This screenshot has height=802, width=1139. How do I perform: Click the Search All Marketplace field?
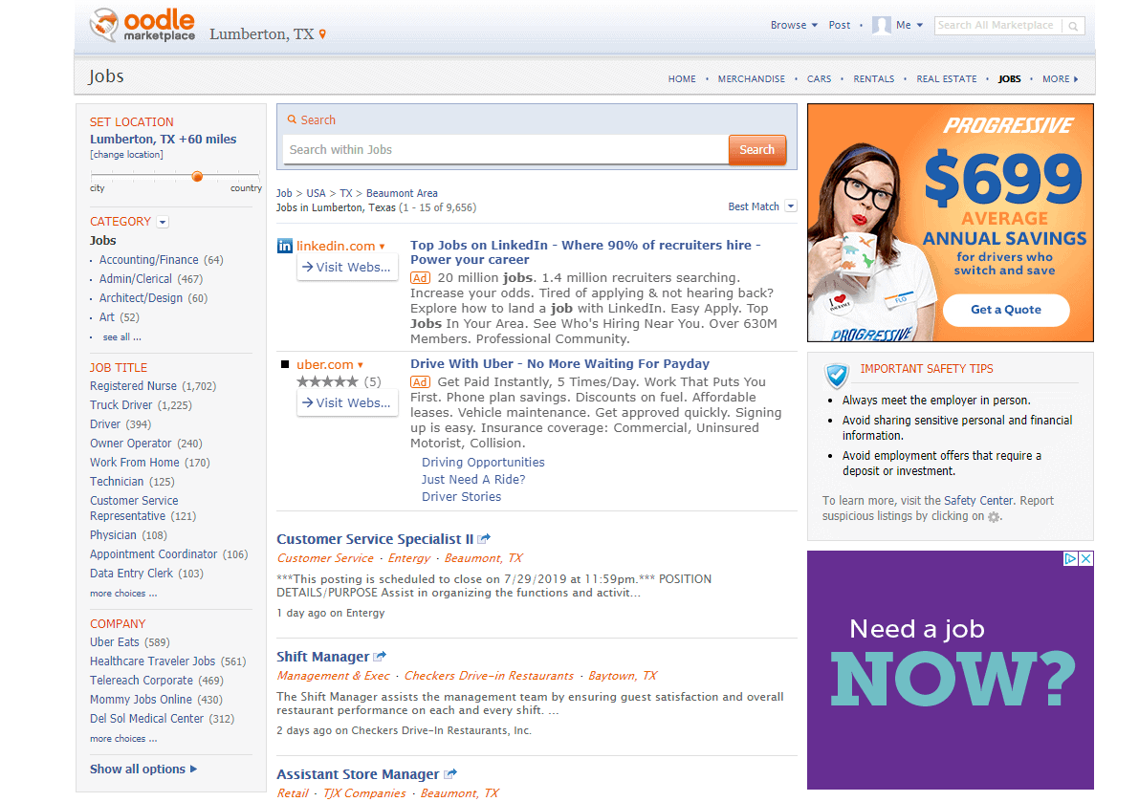(x=997, y=26)
